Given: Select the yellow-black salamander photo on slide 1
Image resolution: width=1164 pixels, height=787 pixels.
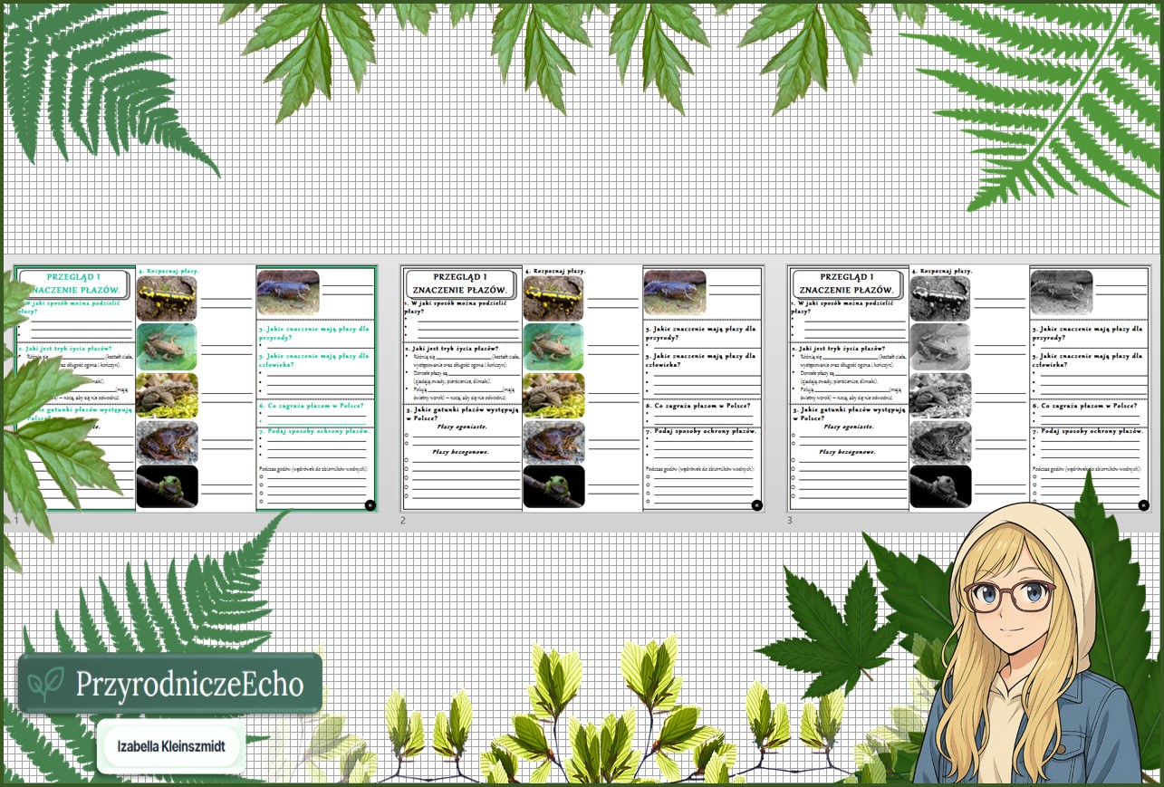Looking at the screenshot, I should tap(167, 298).
